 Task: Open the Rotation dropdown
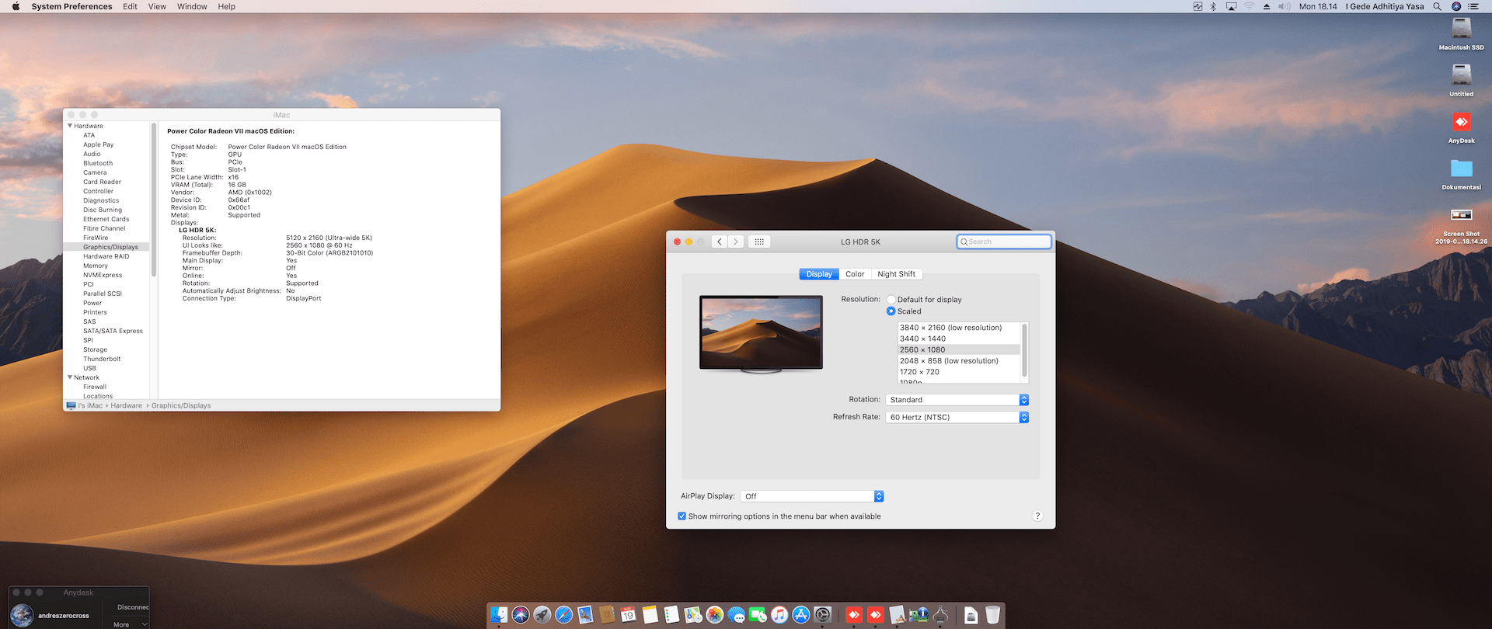coord(957,400)
